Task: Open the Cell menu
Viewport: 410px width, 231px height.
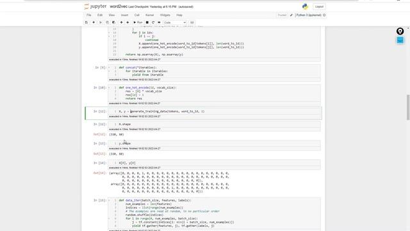Action: point(136,15)
